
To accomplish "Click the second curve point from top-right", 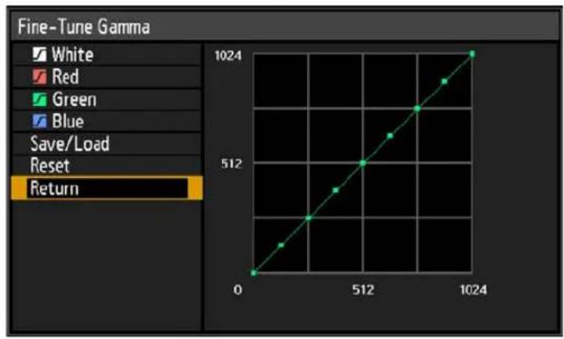I will pos(445,82).
